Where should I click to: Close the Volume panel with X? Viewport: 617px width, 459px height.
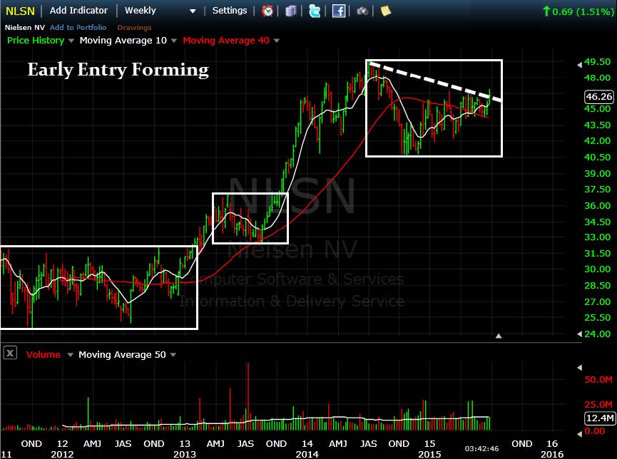[x=10, y=353]
